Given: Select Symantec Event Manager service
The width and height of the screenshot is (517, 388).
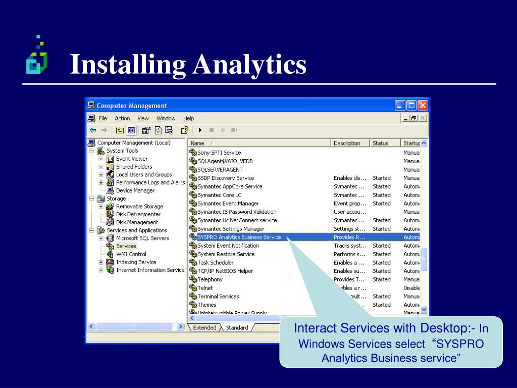Looking at the screenshot, I should pos(228,204).
